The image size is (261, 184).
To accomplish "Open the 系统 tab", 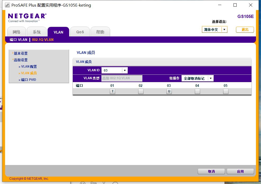I will pyautogui.click(x=37, y=32).
